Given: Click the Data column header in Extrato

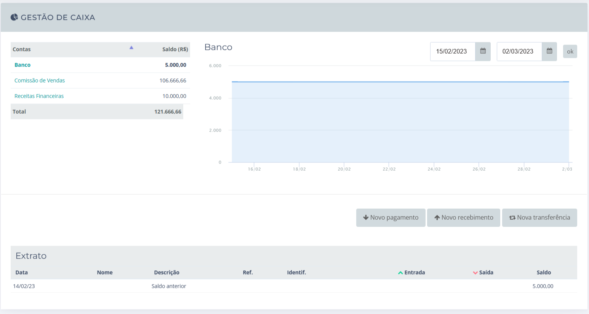Looking at the screenshot, I should click(22, 273).
